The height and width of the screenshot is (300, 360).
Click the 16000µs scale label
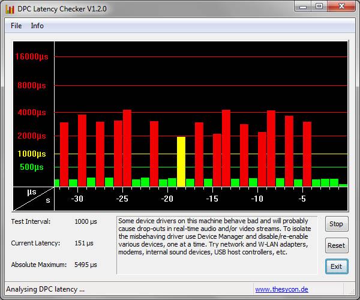tap(32, 56)
